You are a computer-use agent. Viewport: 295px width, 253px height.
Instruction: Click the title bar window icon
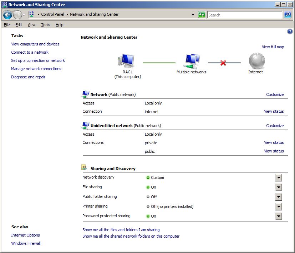point(5,4)
